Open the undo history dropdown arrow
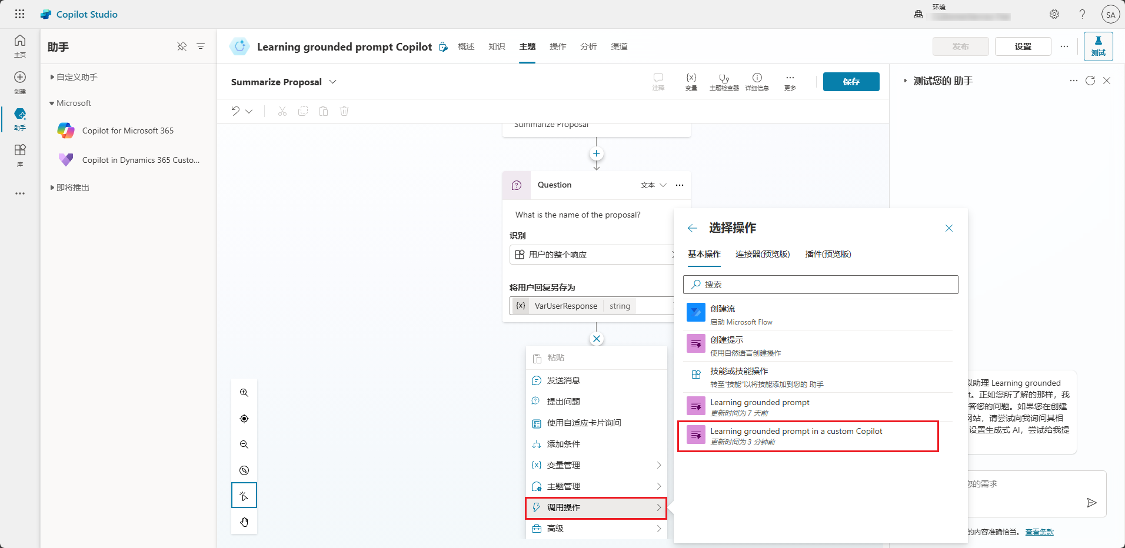 point(249,111)
